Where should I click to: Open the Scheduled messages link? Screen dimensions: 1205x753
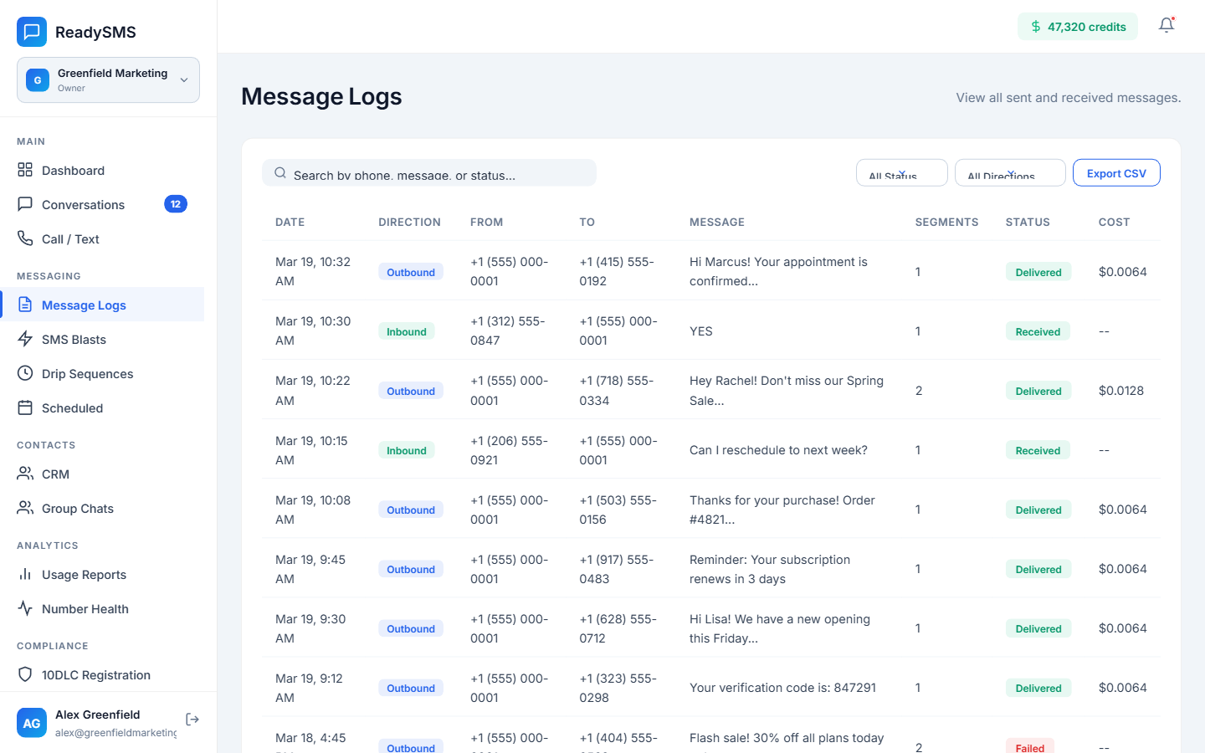click(x=102, y=407)
